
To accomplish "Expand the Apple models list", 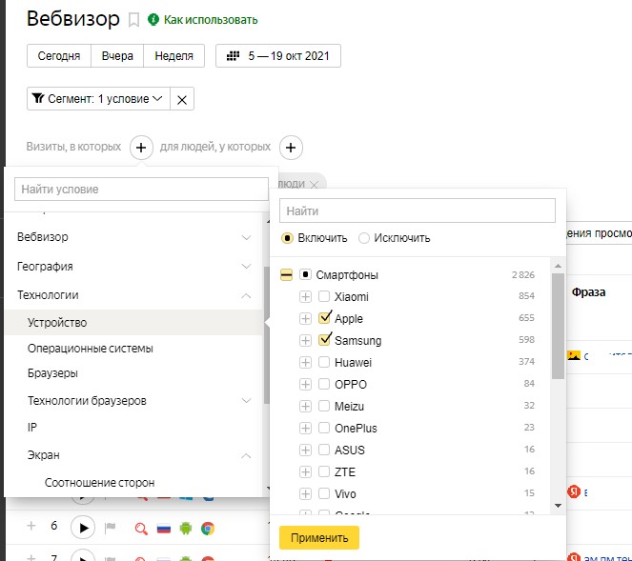I will 305,318.
